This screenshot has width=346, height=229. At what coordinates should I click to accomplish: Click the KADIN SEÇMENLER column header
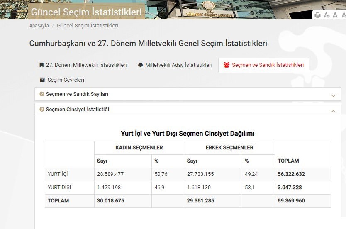pyautogui.click(x=139, y=148)
